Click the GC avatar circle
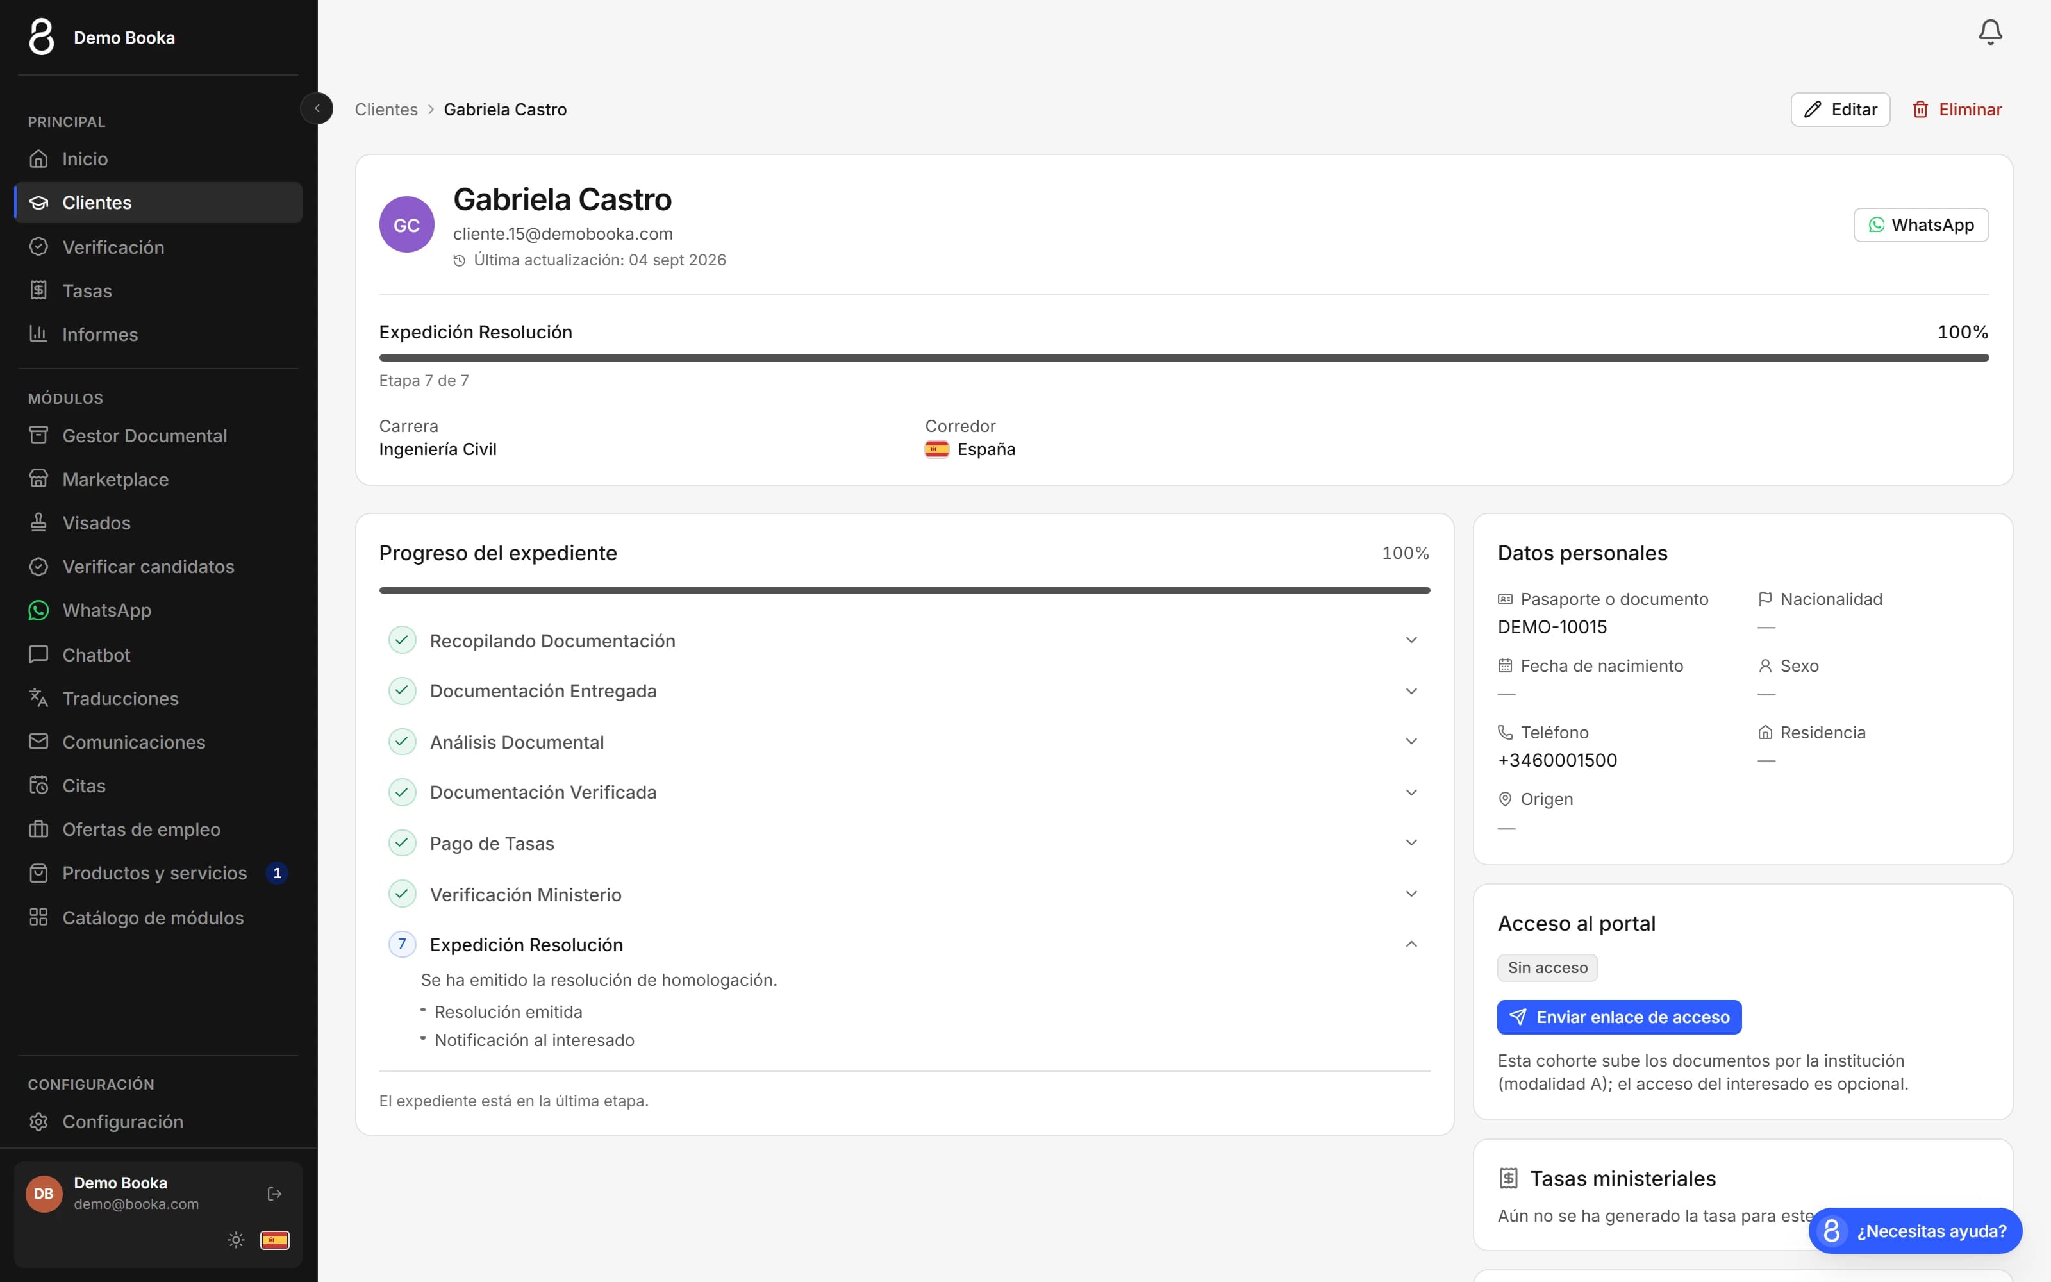2051x1282 pixels. 407,225
